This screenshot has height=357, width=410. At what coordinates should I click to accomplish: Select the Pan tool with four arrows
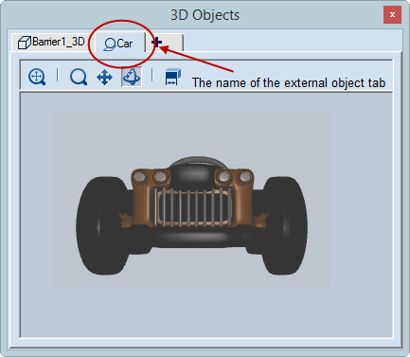click(x=105, y=78)
